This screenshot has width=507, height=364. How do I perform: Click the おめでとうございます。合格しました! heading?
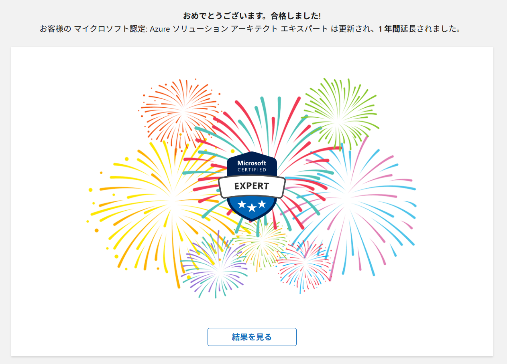click(x=252, y=16)
